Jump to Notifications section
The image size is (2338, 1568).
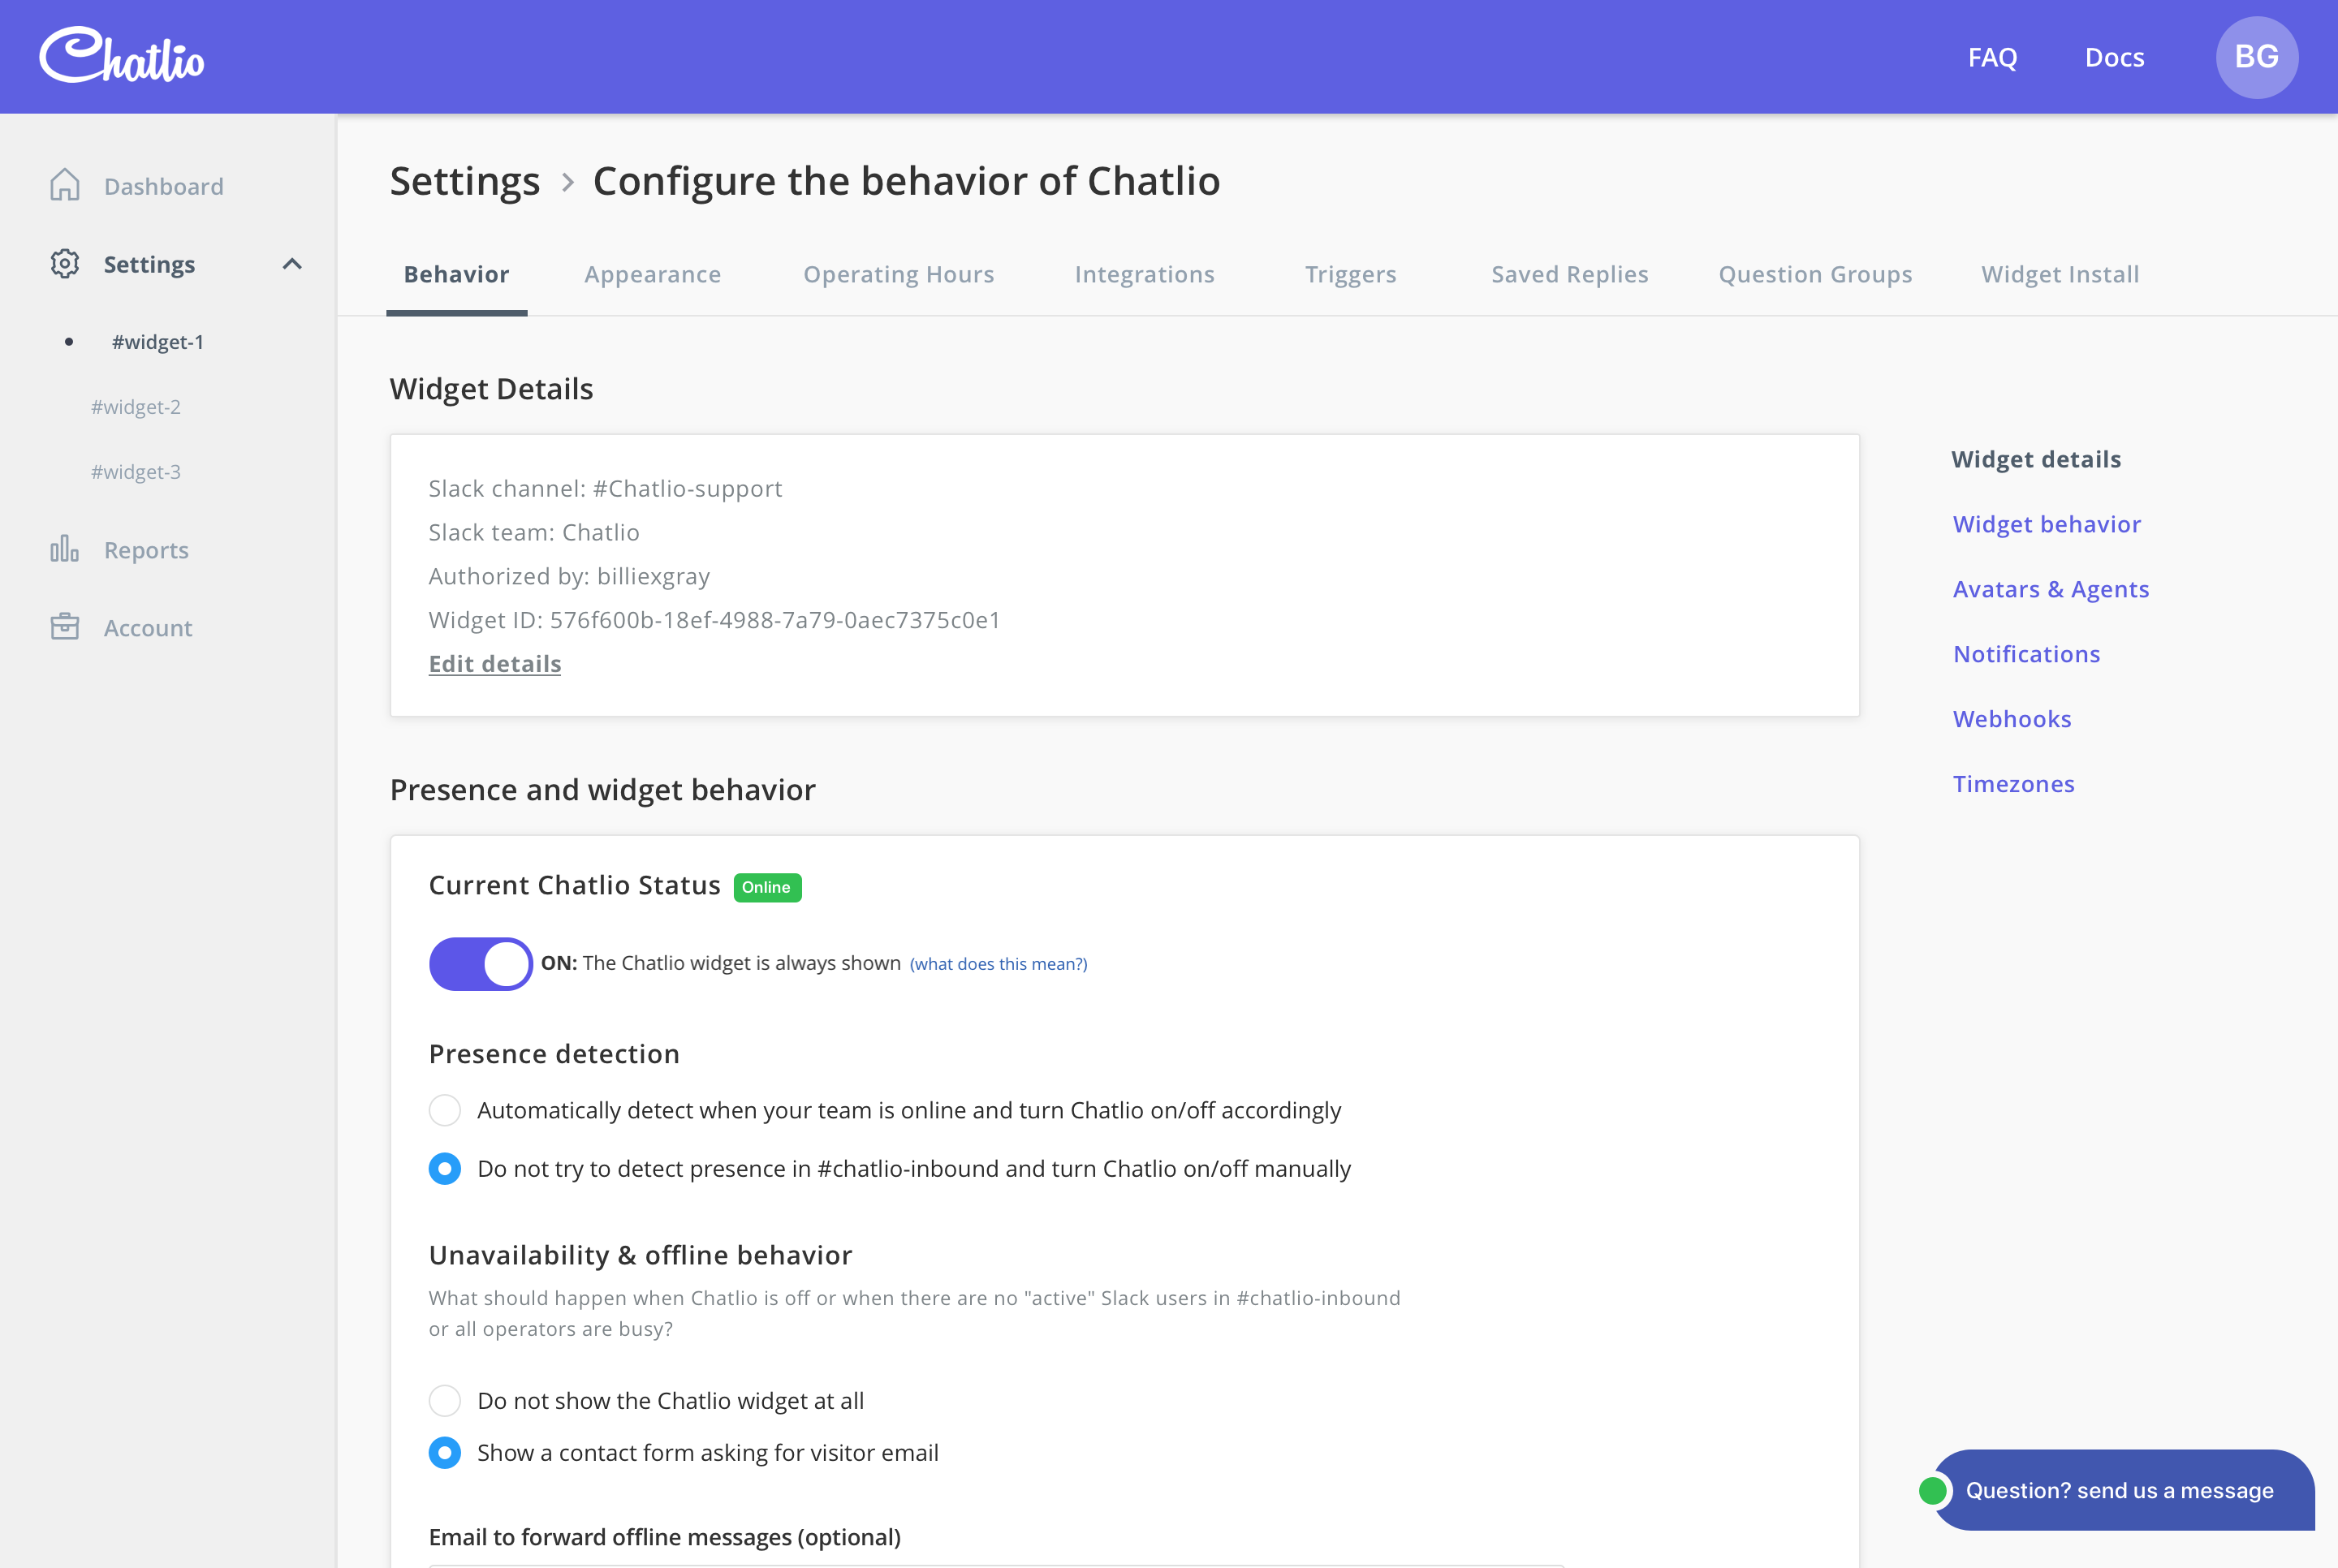2026,654
